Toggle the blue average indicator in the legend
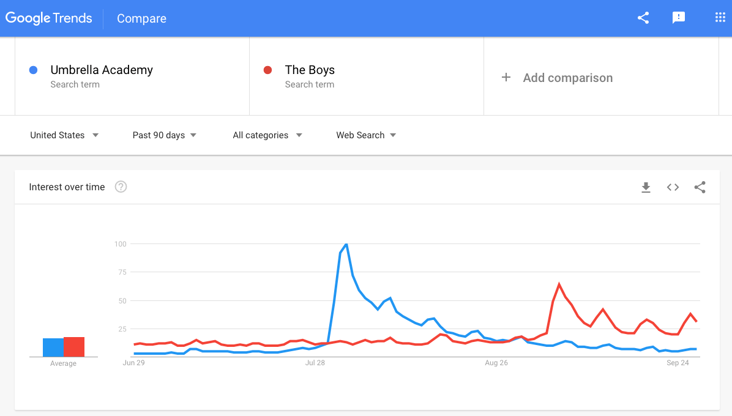 (x=52, y=346)
